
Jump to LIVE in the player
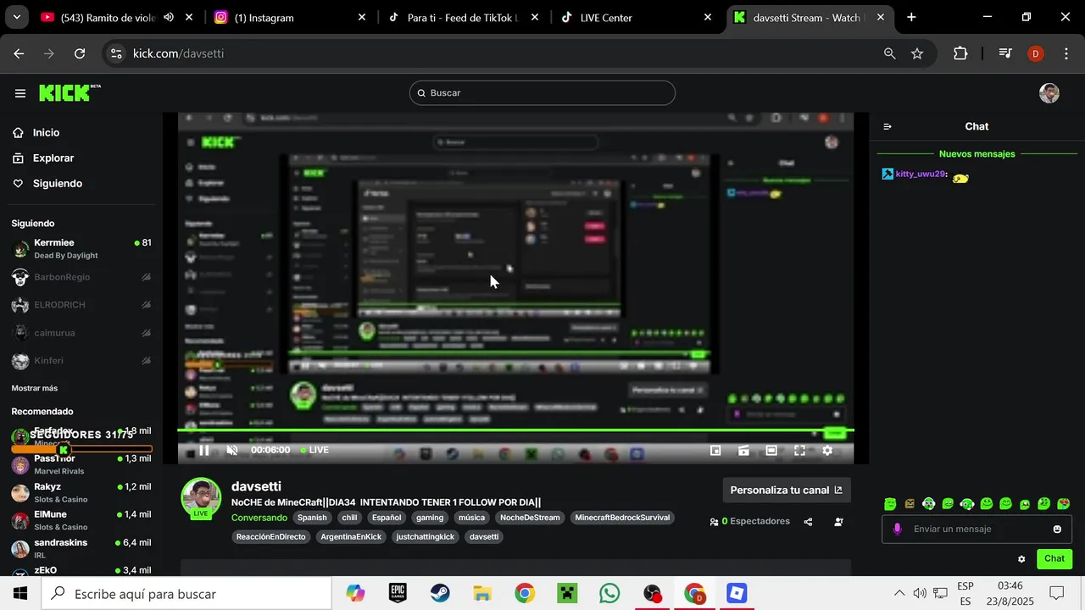click(x=315, y=451)
